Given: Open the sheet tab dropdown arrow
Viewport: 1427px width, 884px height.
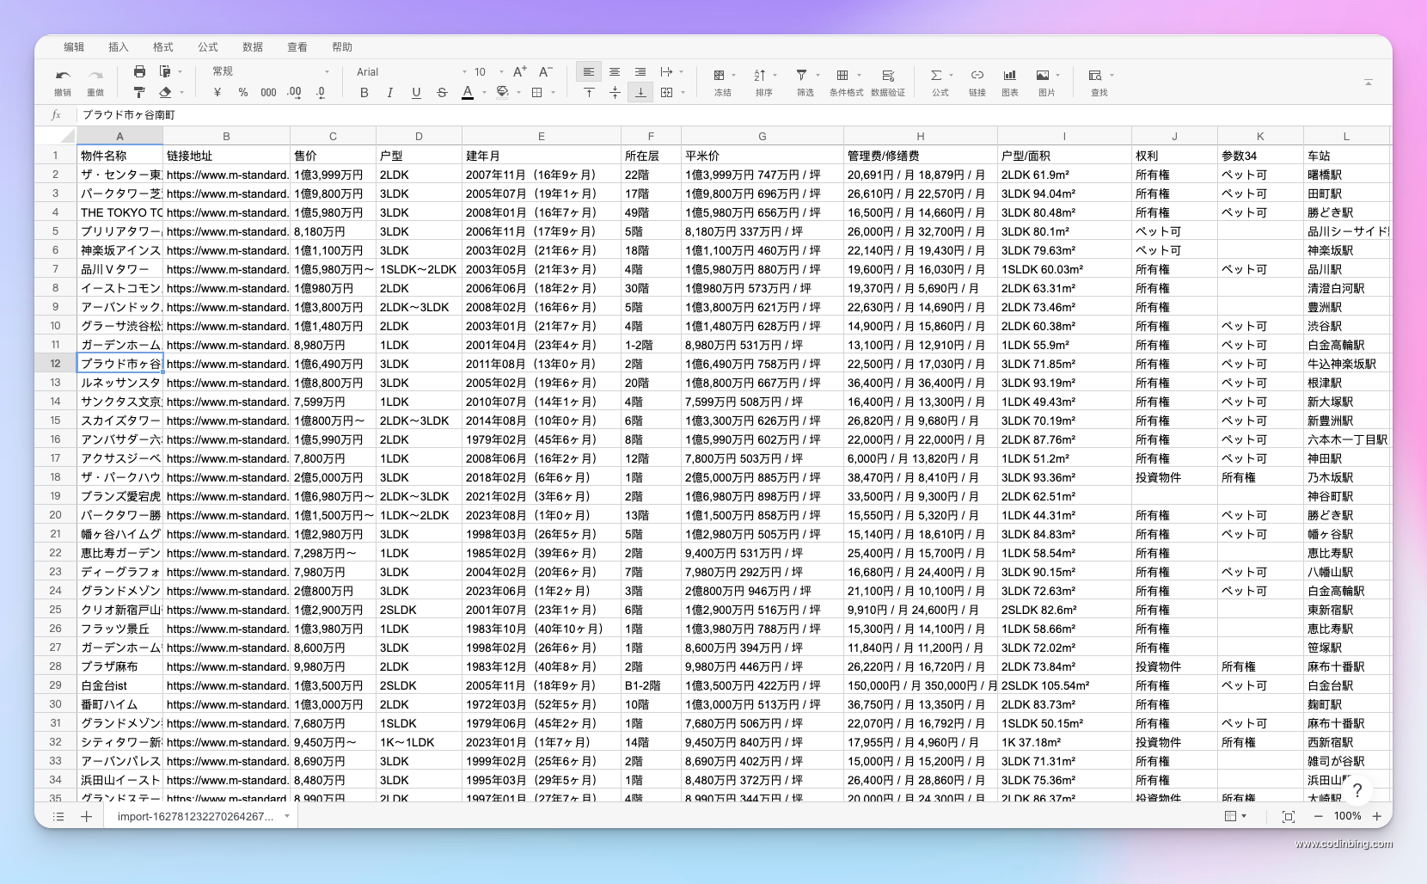Looking at the screenshot, I should 286,817.
